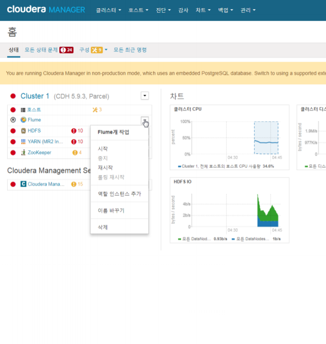Open the 호스트 top navigation menu
Viewport: 326px width, 344px height.
tap(138, 10)
